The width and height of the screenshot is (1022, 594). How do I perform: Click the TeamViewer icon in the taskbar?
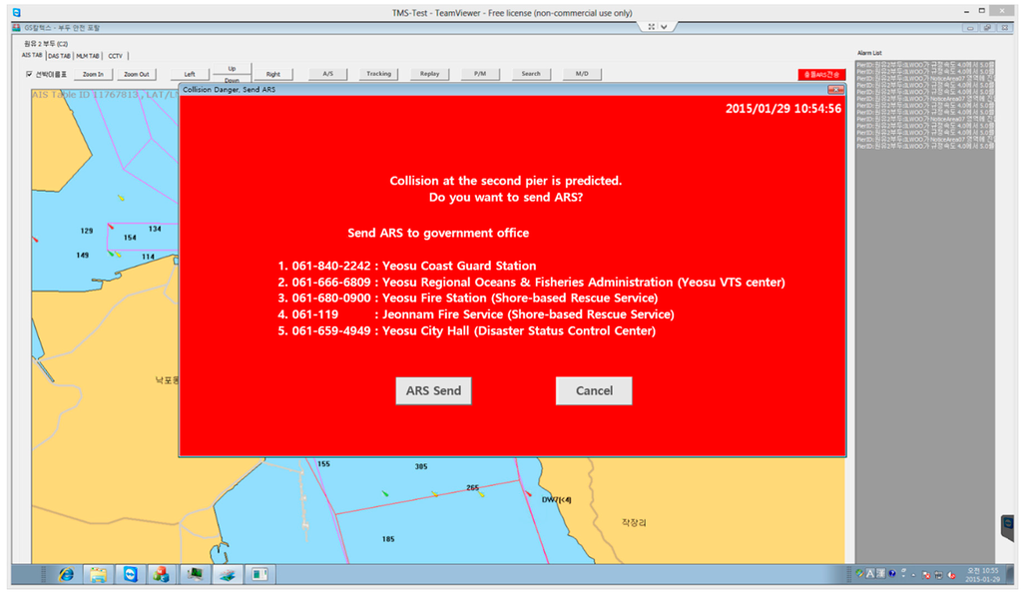130,574
